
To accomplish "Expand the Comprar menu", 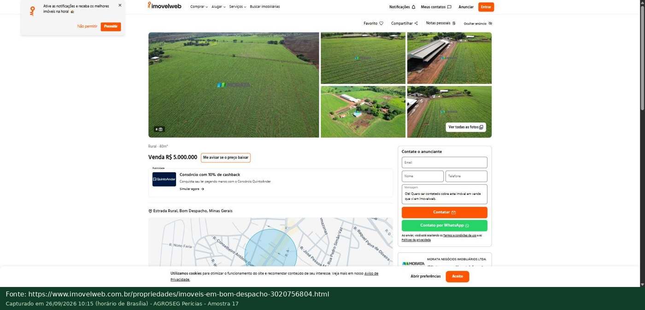I will [x=199, y=7].
